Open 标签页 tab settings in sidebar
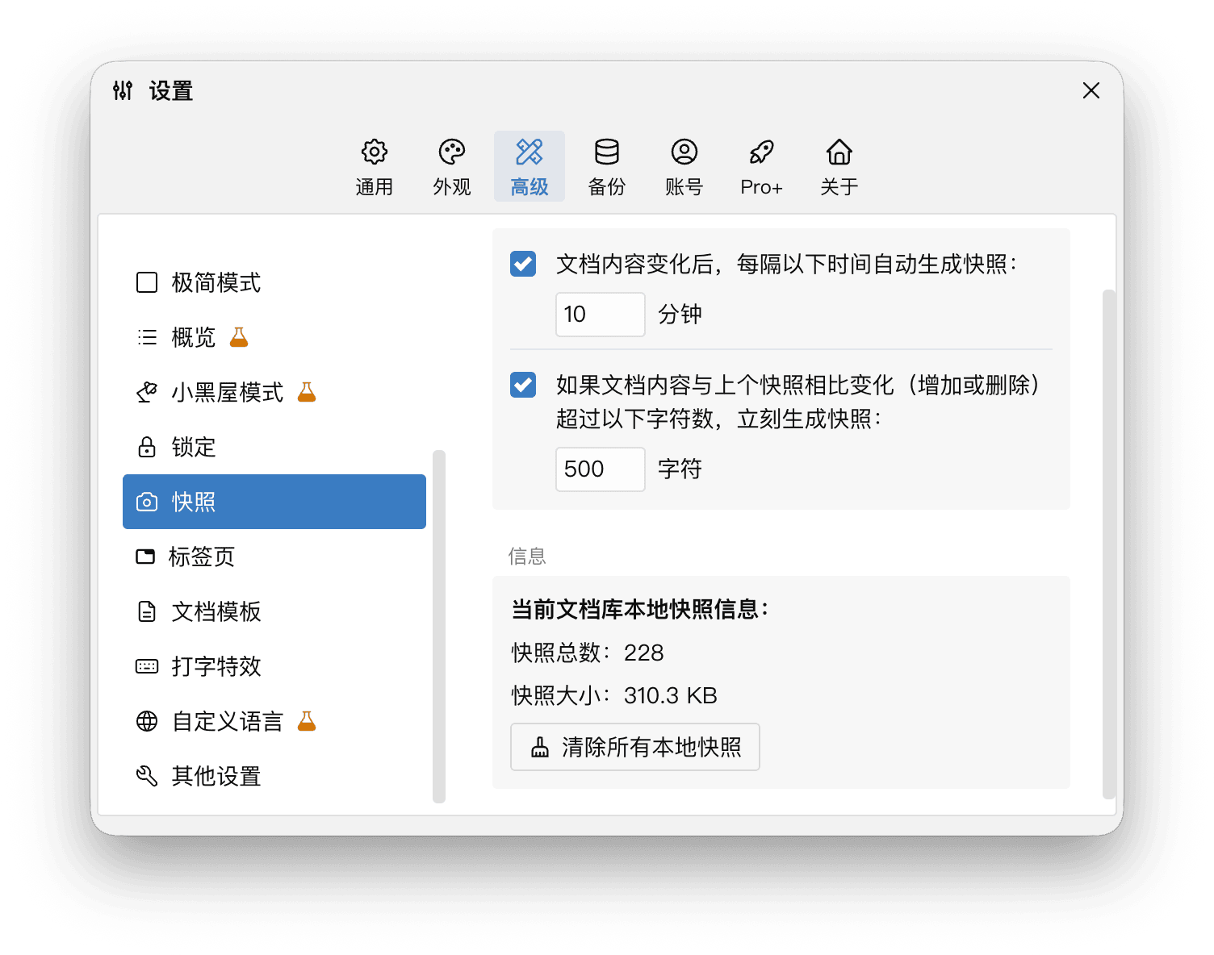 tap(202, 557)
